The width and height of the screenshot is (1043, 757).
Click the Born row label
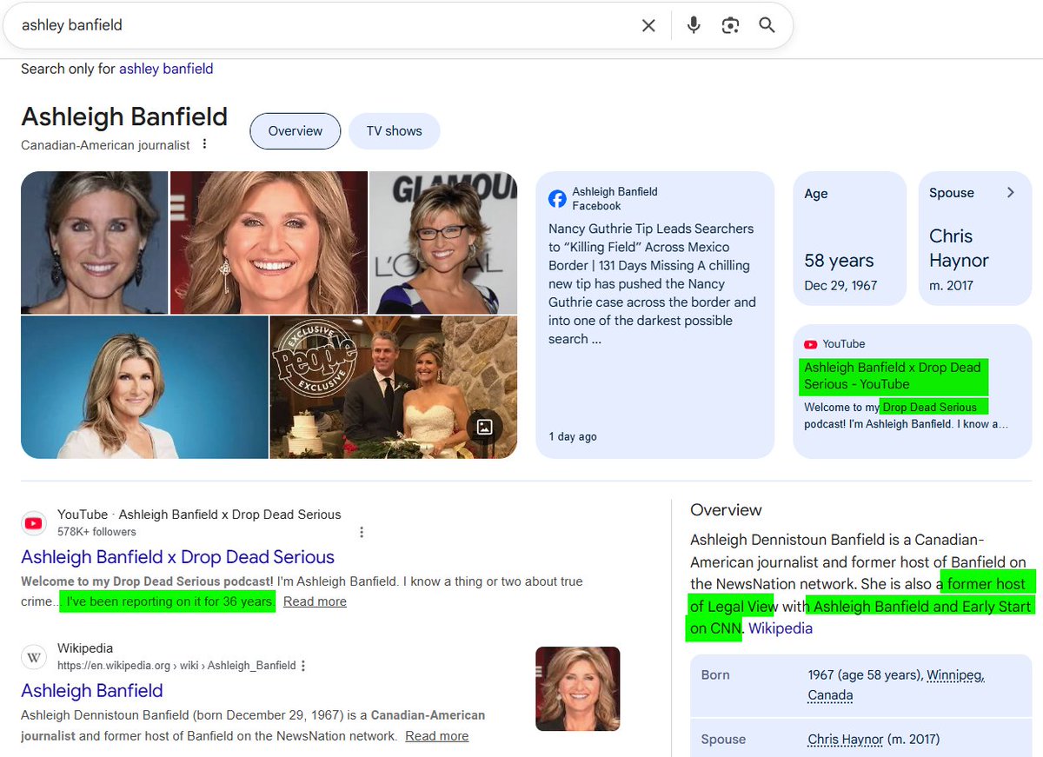715,675
